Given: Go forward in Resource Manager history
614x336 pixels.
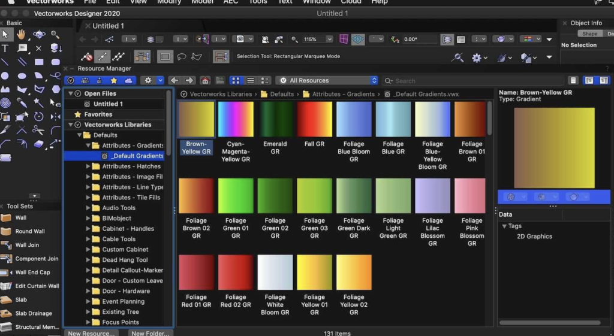Looking at the screenshot, I should [189, 80].
